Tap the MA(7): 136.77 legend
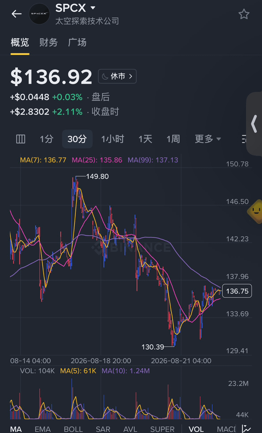 [43, 160]
